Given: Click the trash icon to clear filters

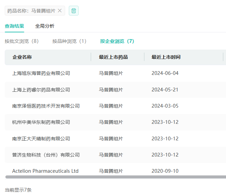Looking at the screenshot, I should [x=74, y=11].
